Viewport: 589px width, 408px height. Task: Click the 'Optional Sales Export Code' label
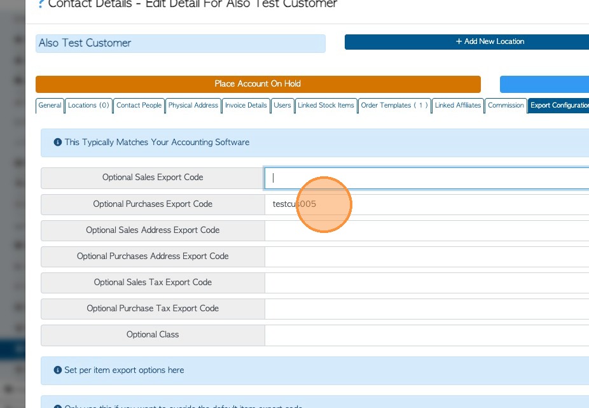pos(153,178)
